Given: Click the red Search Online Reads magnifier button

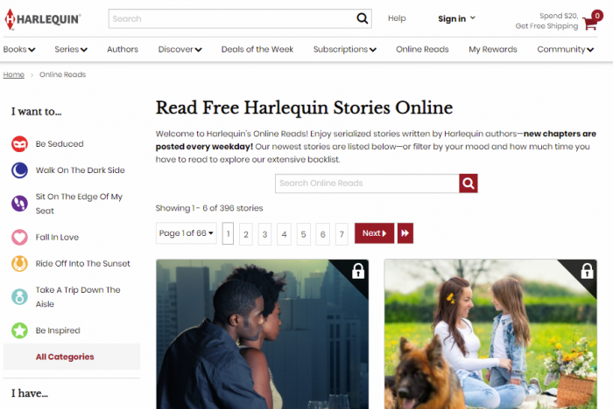Looking at the screenshot, I should point(468,183).
